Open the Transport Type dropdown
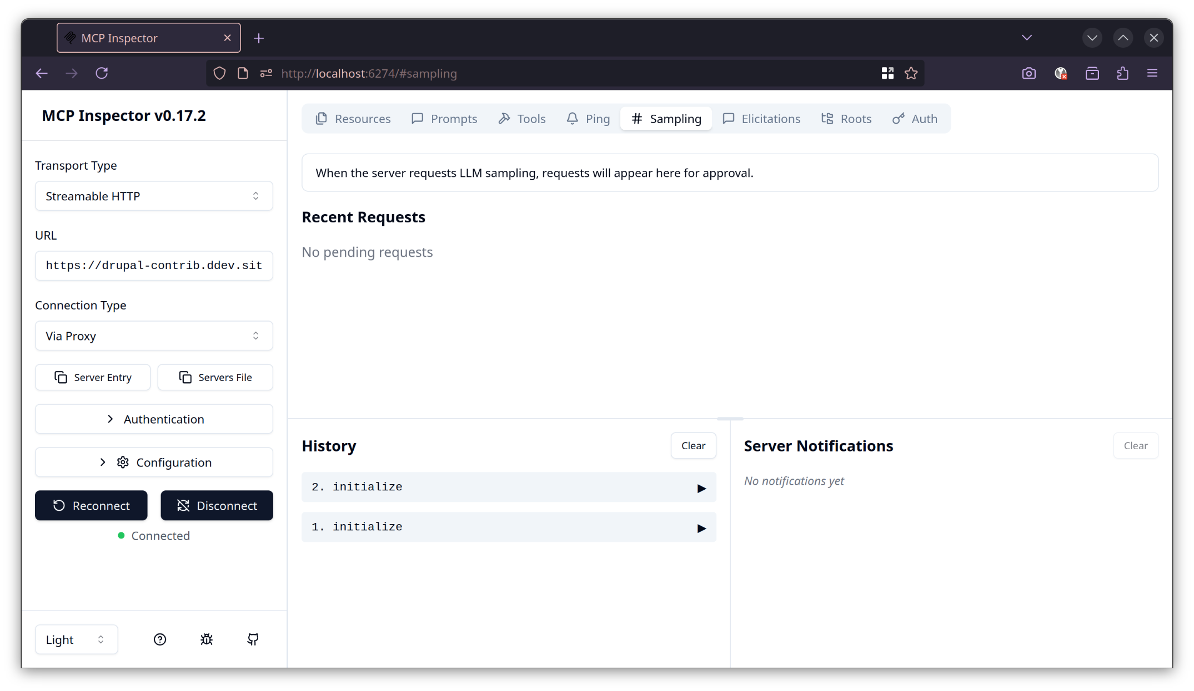This screenshot has width=1194, height=691. [154, 196]
